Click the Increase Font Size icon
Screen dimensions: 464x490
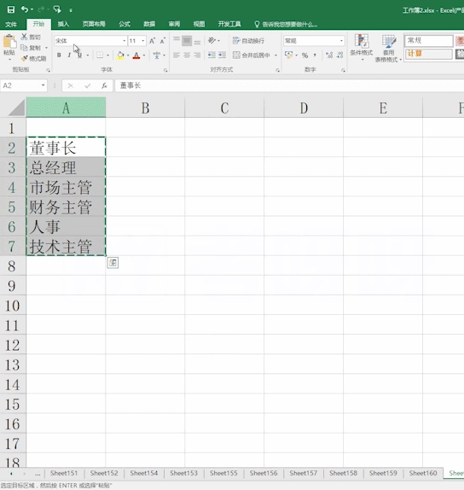tap(152, 41)
